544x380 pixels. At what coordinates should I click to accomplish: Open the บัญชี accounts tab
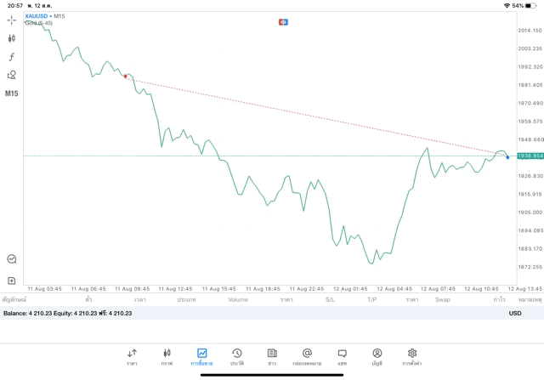tap(377, 356)
